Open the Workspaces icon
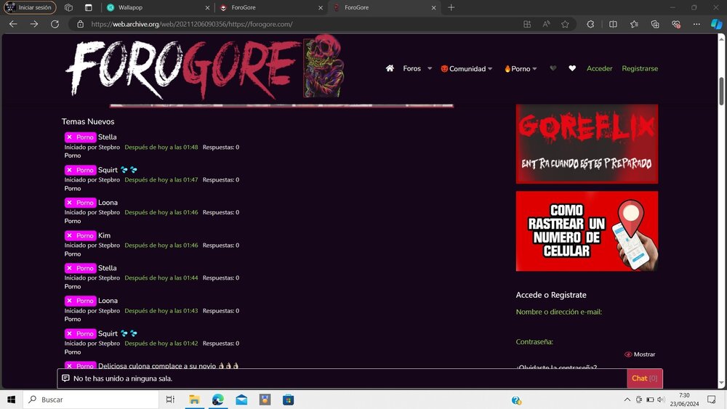 (68, 7)
